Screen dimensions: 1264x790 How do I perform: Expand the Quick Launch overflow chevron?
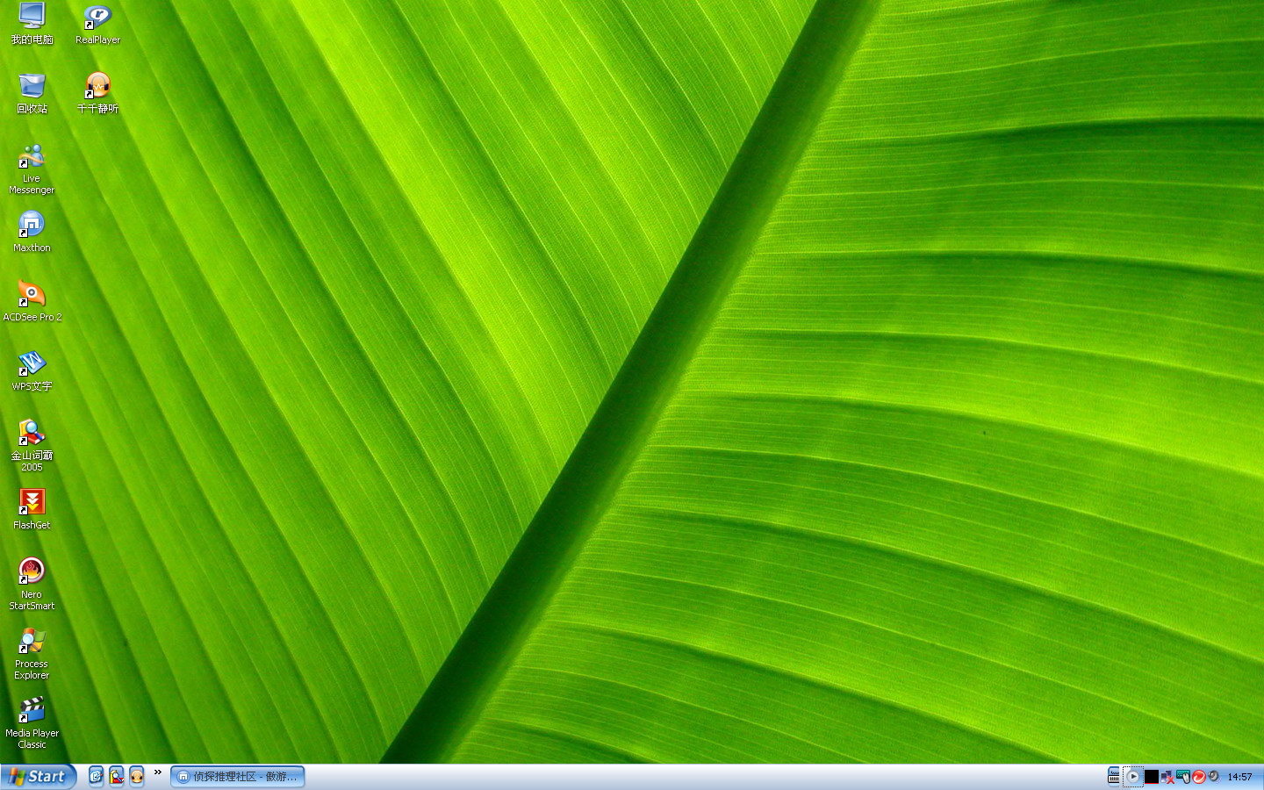(158, 772)
